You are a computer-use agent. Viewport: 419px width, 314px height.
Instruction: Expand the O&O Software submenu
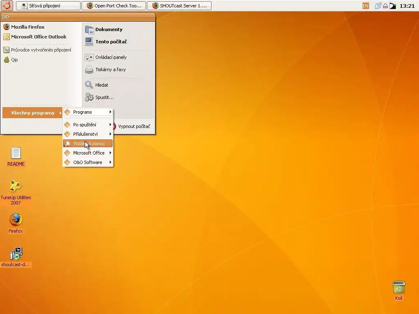point(88,162)
